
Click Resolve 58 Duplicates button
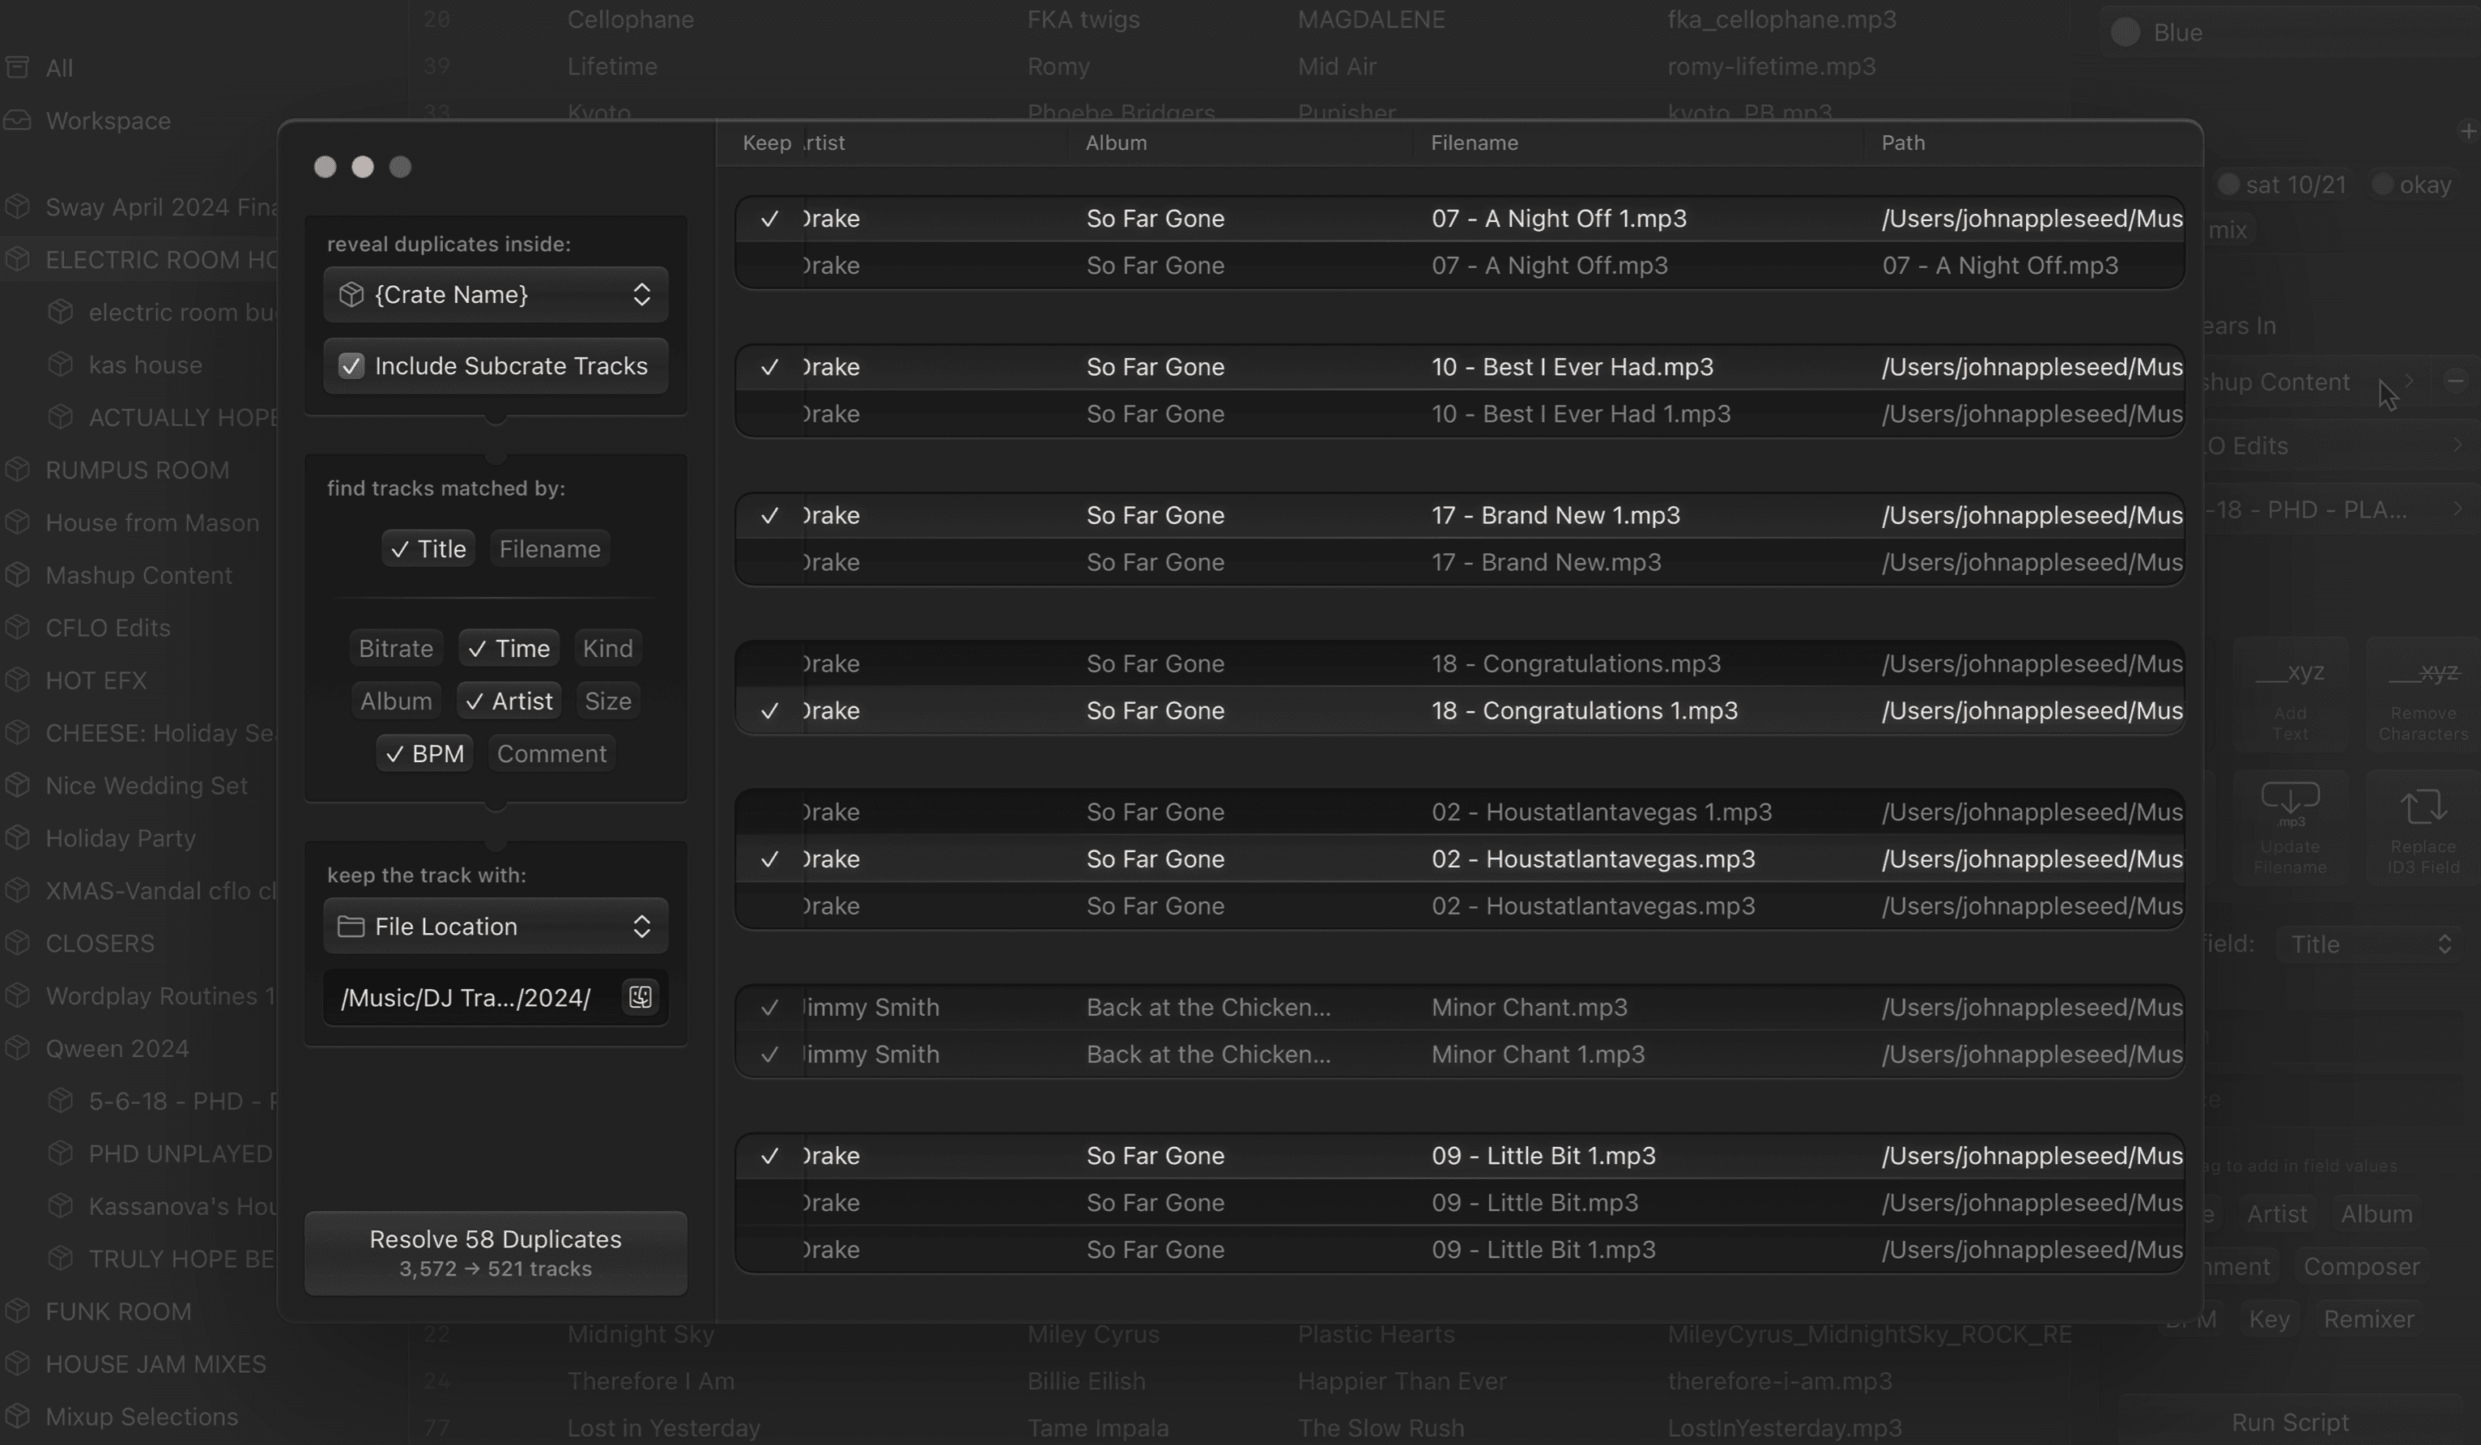(x=496, y=1252)
